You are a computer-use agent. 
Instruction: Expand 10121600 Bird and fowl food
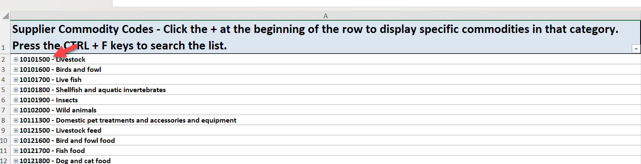[x=16, y=141]
